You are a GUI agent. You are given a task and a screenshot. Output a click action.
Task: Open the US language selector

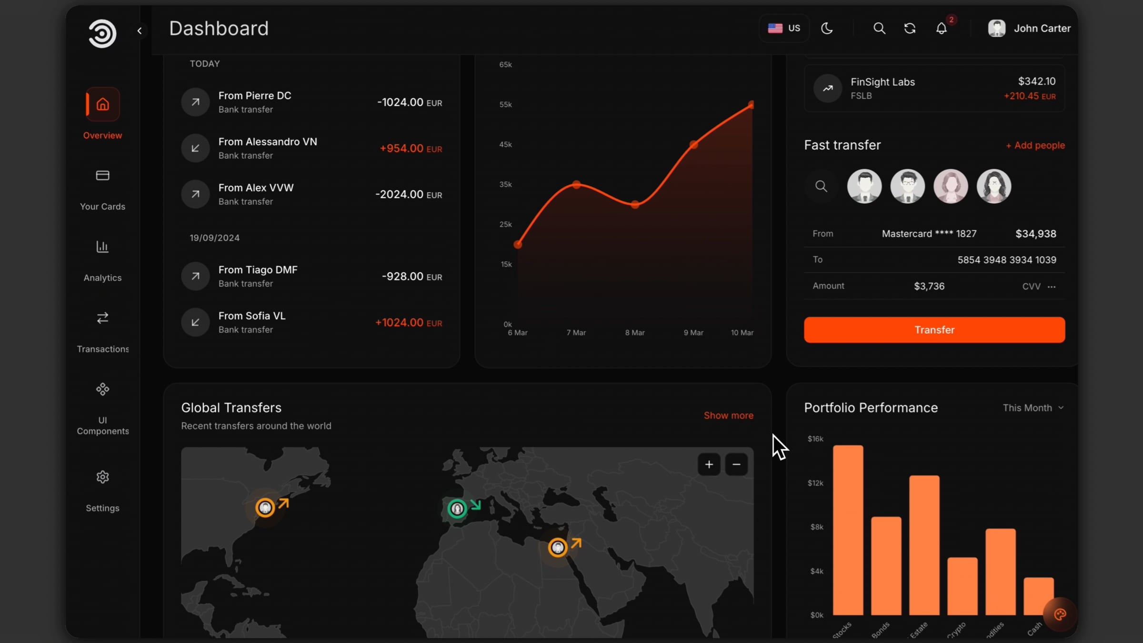coord(784,28)
